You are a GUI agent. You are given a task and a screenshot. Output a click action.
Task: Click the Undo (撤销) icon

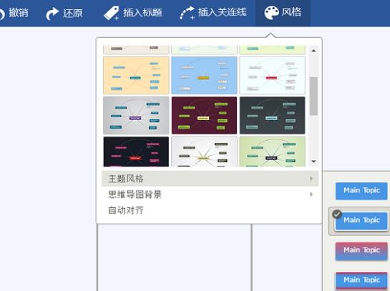click(1, 13)
